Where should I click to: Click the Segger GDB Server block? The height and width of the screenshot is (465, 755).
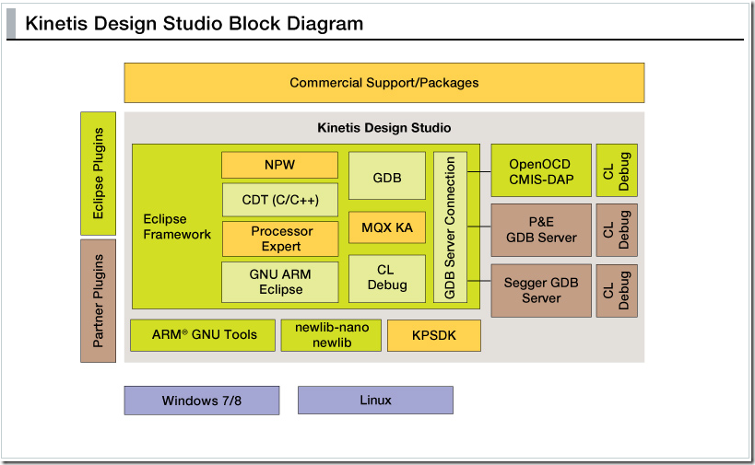coord(540,290)
